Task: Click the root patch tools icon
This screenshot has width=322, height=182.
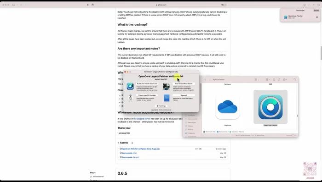Action: tap(167, 87)
